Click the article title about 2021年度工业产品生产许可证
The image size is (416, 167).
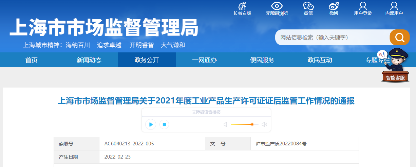tap(206, 101)
